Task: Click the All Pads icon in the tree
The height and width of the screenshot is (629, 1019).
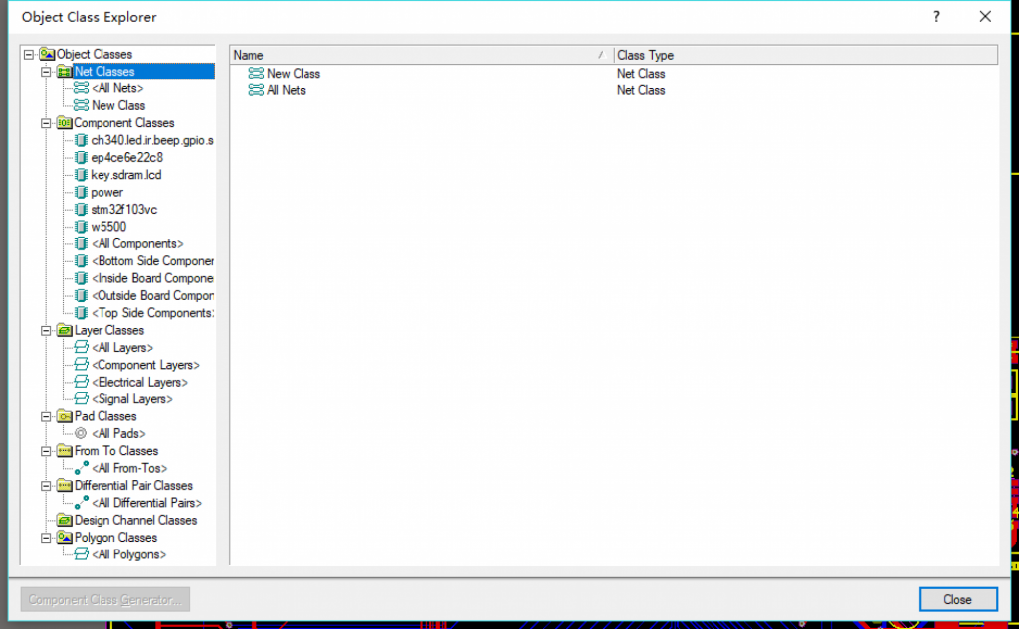Action: [x=82, y=434]
